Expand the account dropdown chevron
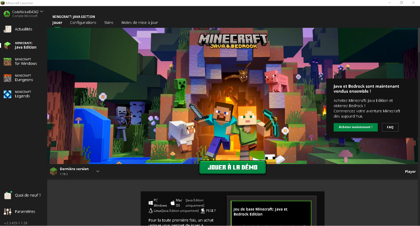 42,12
